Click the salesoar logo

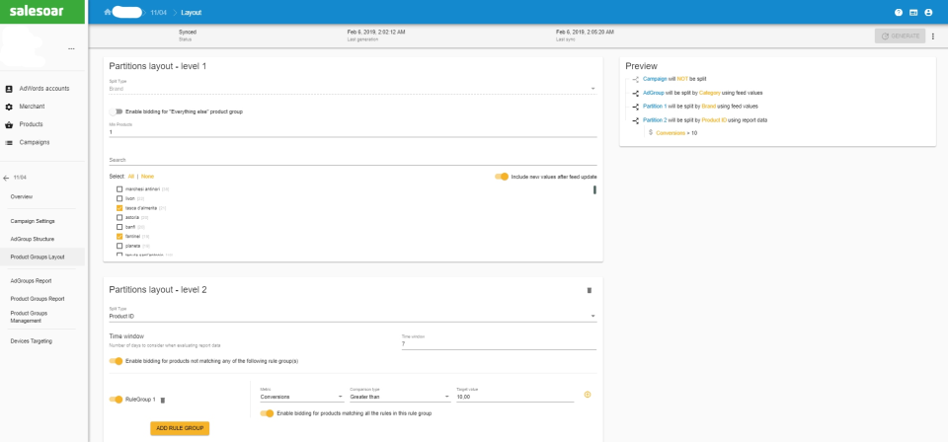[x=37, y=11]
